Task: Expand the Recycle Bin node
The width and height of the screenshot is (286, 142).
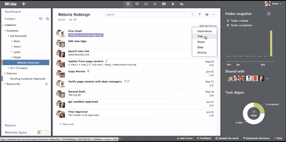Action: (x=5, y=84)
